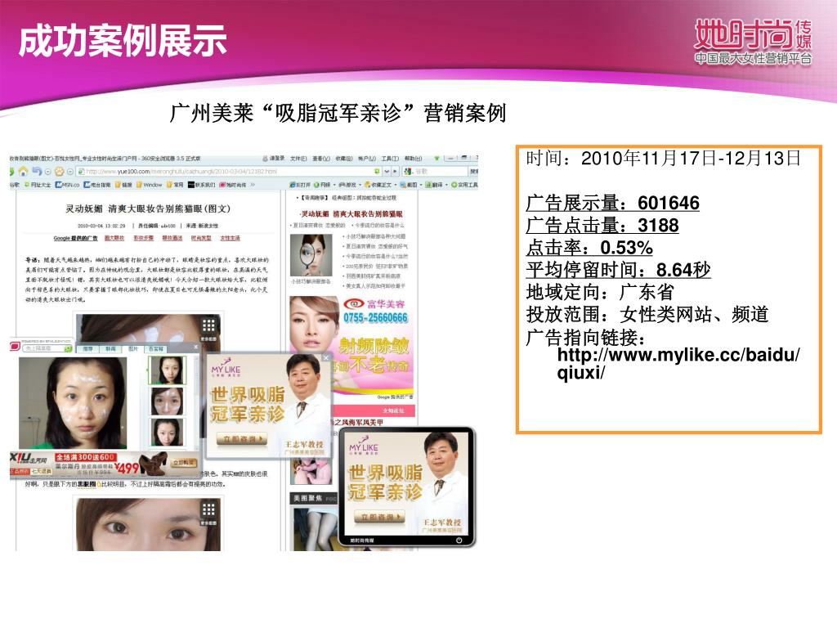This screenshot has width=837, height=628.
Task: Close the MY LIKE floating ad popup
Action: [325, 357]
